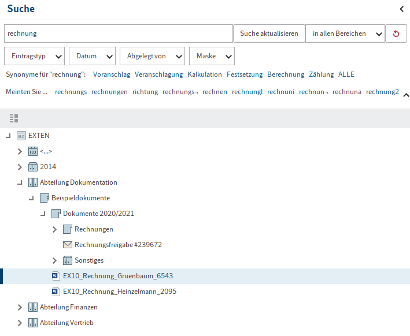410x336 pixels.
Task: Select the EX10_Rechnung_Gruenbaum_6543 document
Action: [x=118, y=276]
